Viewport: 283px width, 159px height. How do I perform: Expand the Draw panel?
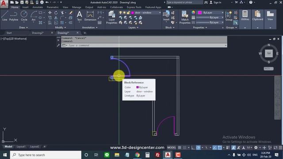tap(23, 27)
